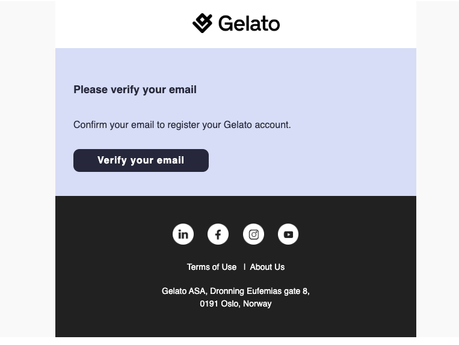Screen dimensions: 459x345
Task: Click the "0191 Oslo, Norway" text
Action: tap(235, 304)
